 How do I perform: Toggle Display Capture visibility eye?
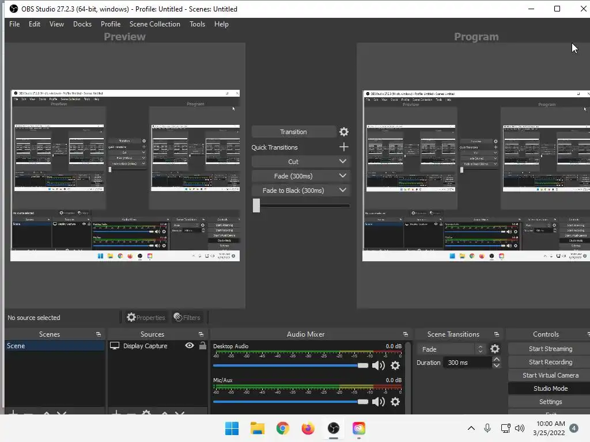[190, 345]
